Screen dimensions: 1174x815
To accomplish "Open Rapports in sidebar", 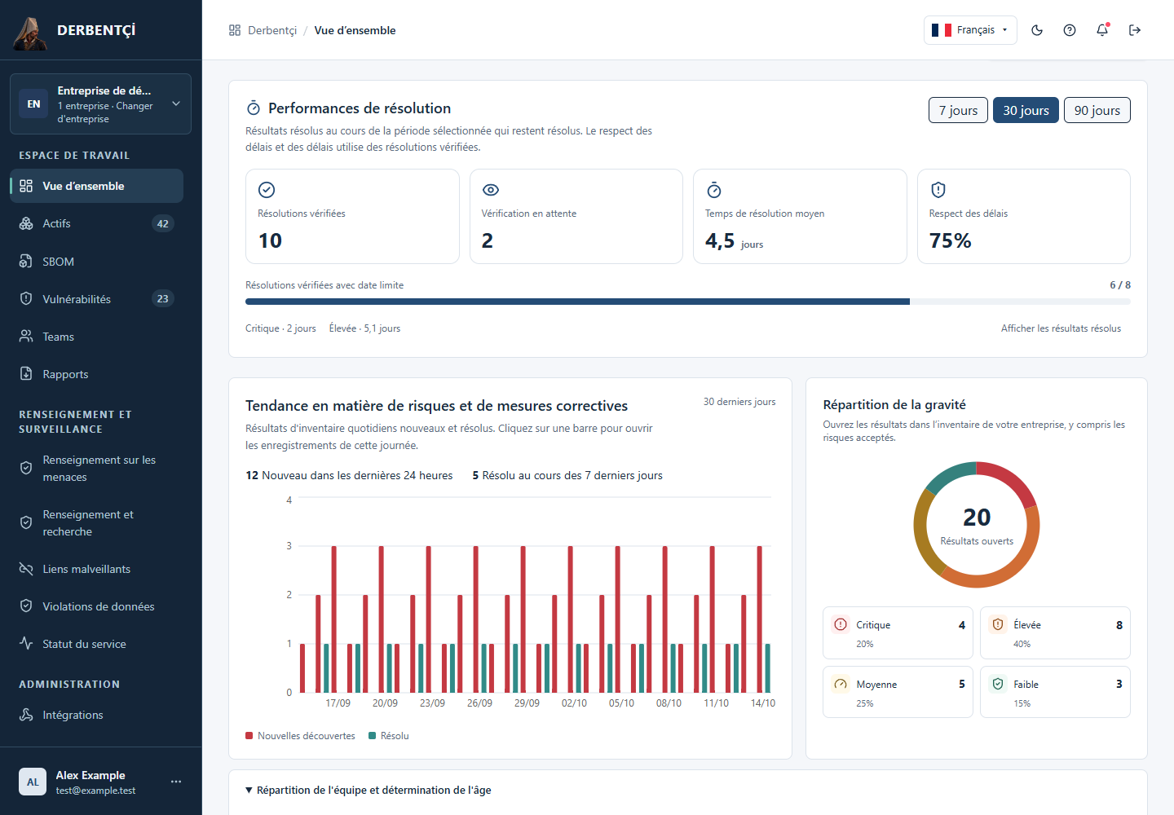I will tap(96, 374).
